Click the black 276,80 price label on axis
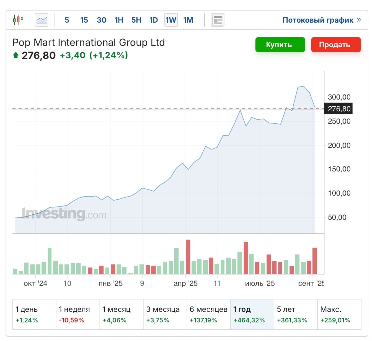The height and width of the screenshot is (341, 372). (x=339, y=109)
